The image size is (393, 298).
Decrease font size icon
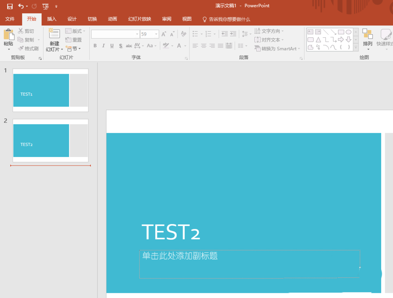pyautogui.click(x=172, y=34)
